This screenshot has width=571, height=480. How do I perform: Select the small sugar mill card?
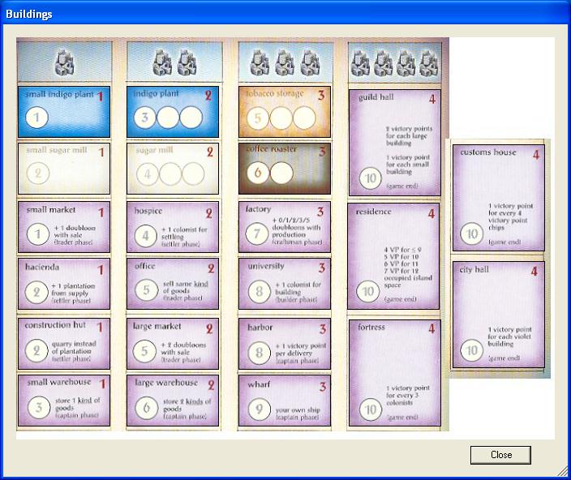tap(64, 168)
